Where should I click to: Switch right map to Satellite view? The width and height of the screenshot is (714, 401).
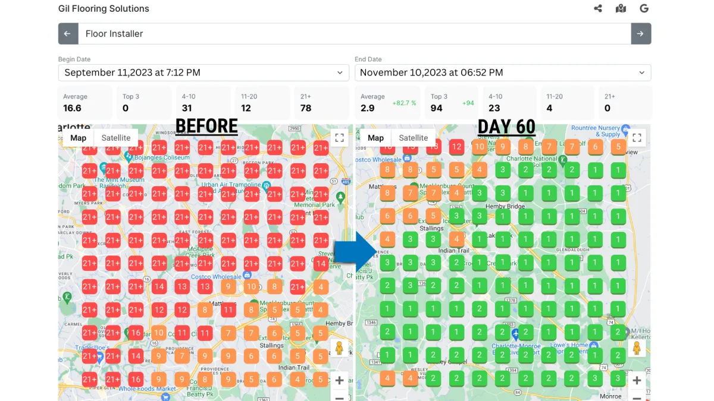coord(414,138)
